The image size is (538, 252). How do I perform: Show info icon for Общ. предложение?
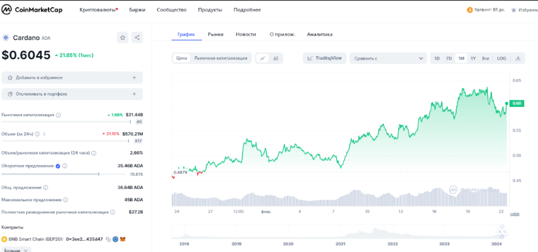(x=45, y=187)
